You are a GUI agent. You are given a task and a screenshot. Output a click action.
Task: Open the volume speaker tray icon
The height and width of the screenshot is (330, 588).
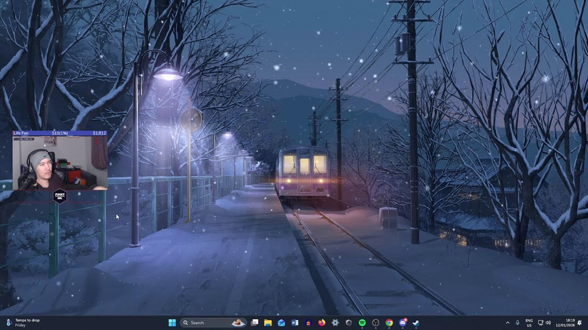(x=548, y=323)
